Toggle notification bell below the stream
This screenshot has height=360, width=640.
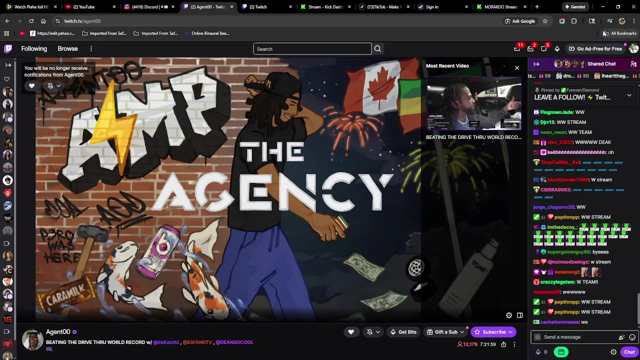[369, 332]
